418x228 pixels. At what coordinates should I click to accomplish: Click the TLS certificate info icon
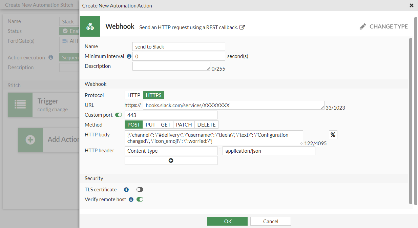(x=126, y=190)
